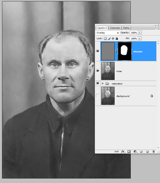The image size is (160, 183).
Task: Add a layer mask using the bottom icon
Action: [129, 151]
